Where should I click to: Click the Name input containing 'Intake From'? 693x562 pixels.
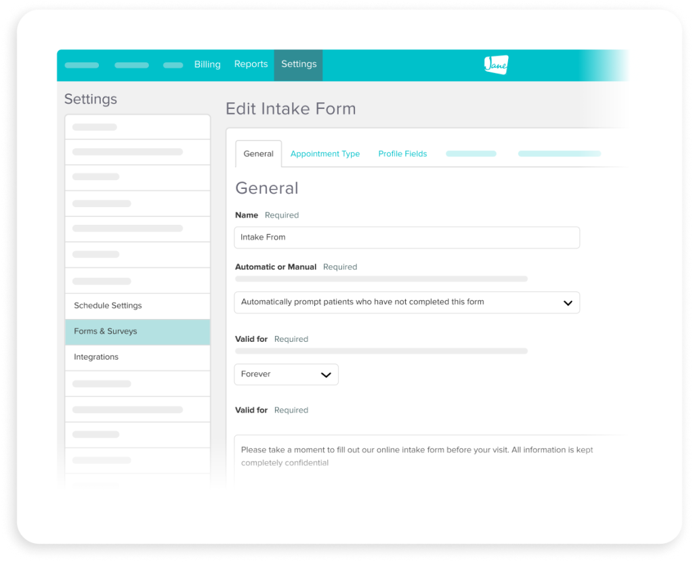tap(406, 238)
